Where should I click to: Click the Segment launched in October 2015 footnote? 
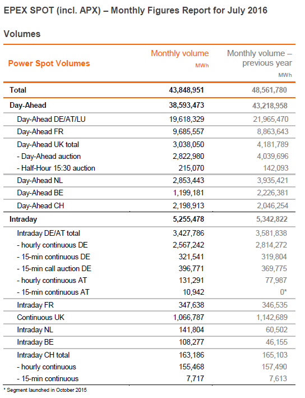(45, 390)
